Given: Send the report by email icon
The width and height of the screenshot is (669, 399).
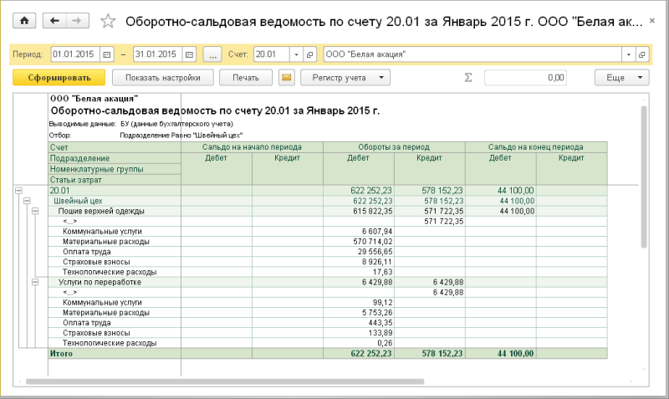Looking at the screenshot, I should tap(286, 78).
